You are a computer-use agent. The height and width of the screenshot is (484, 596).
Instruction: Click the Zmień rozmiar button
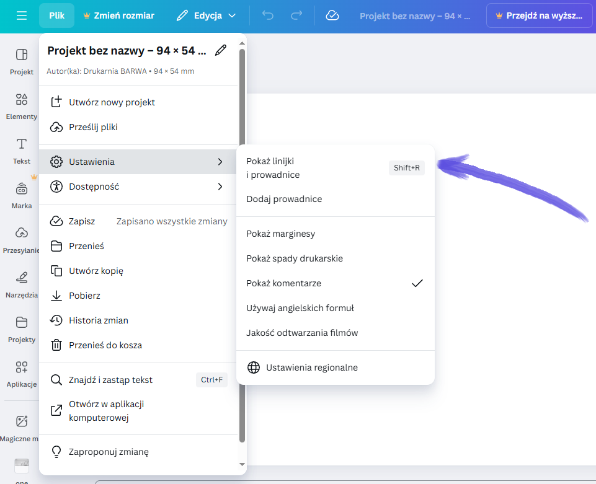click(118, 15)
